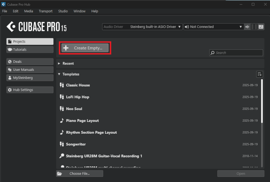Screen dimensions: 270x182
Task: Open the File menu
Action: tap(5, 11)
